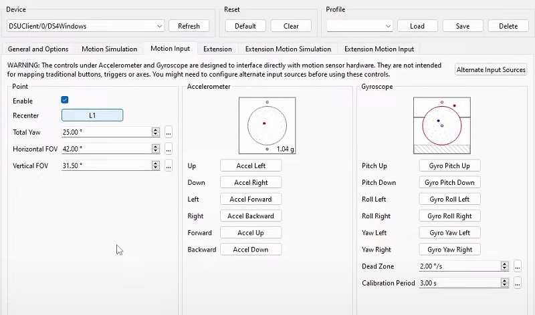Open options button next to Horizontal FOV
535x315 pixels.
169,149
